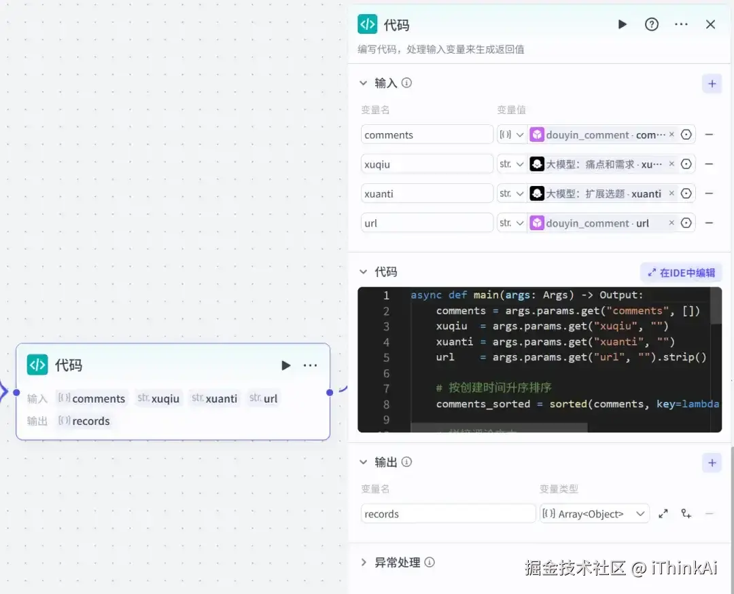Screen dimensions: 734x594
Task: Edit the comments variable name field
Action: click(x=427, y=134)
